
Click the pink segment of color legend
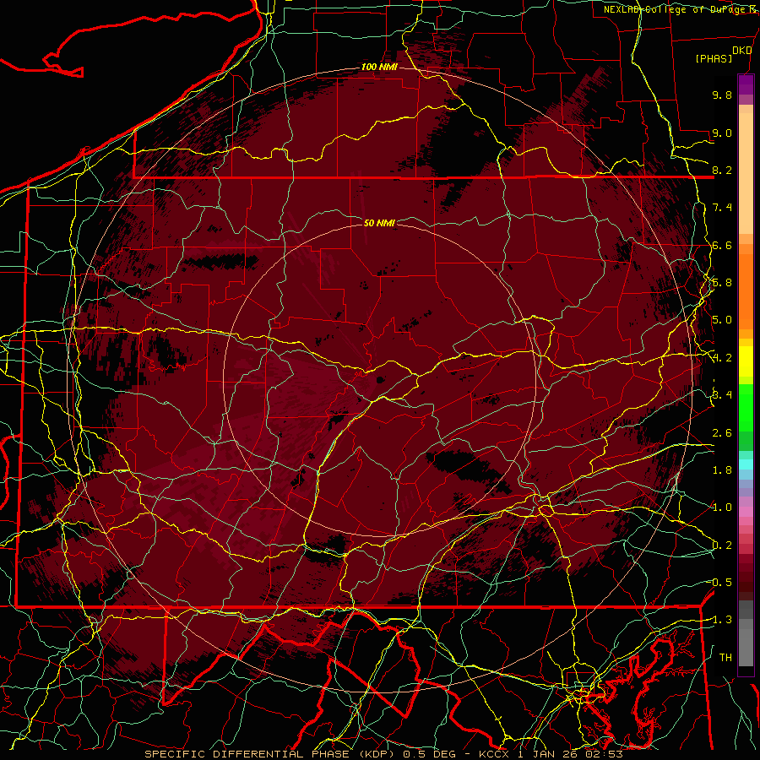pyautogui.click(x=746, y=512)
